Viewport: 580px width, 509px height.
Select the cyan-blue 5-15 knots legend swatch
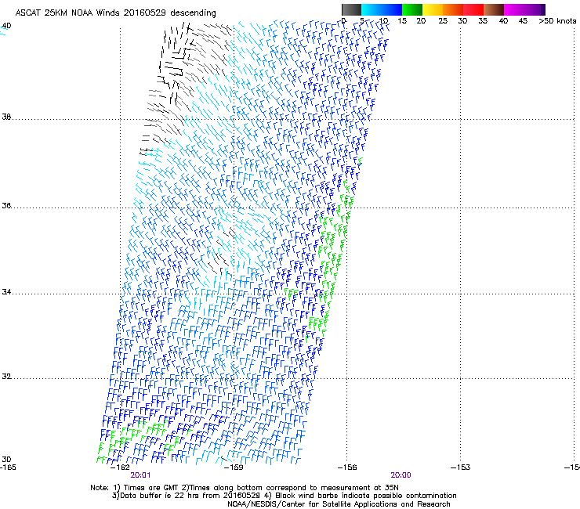point(382,9)
